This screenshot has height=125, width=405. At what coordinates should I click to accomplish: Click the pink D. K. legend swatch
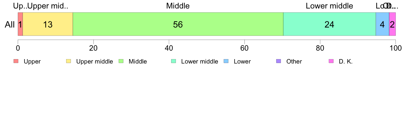(x=331, y=61)
